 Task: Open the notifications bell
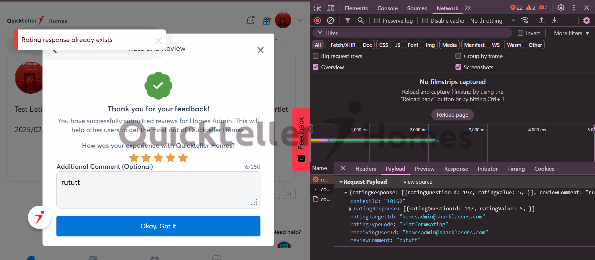250,21
